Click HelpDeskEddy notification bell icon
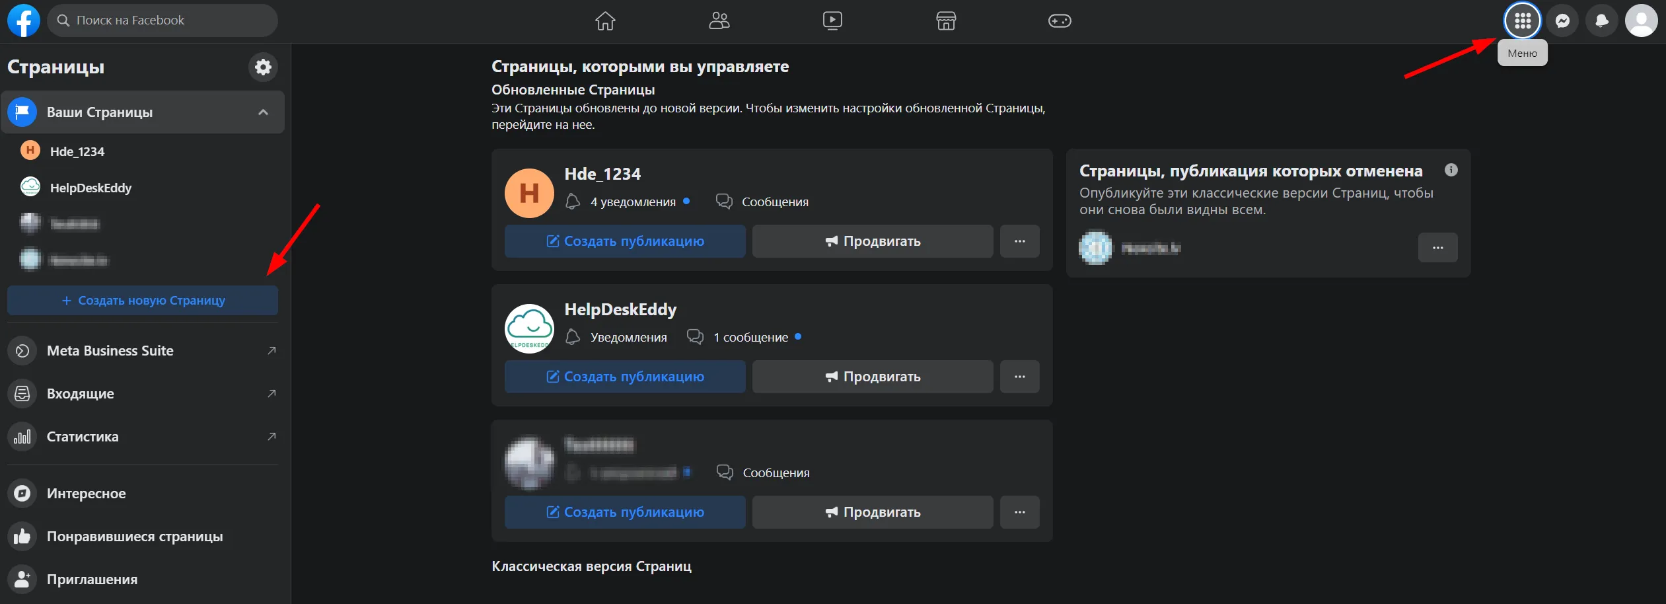Screen dimensions: 1666x604 tap(573, 337)
